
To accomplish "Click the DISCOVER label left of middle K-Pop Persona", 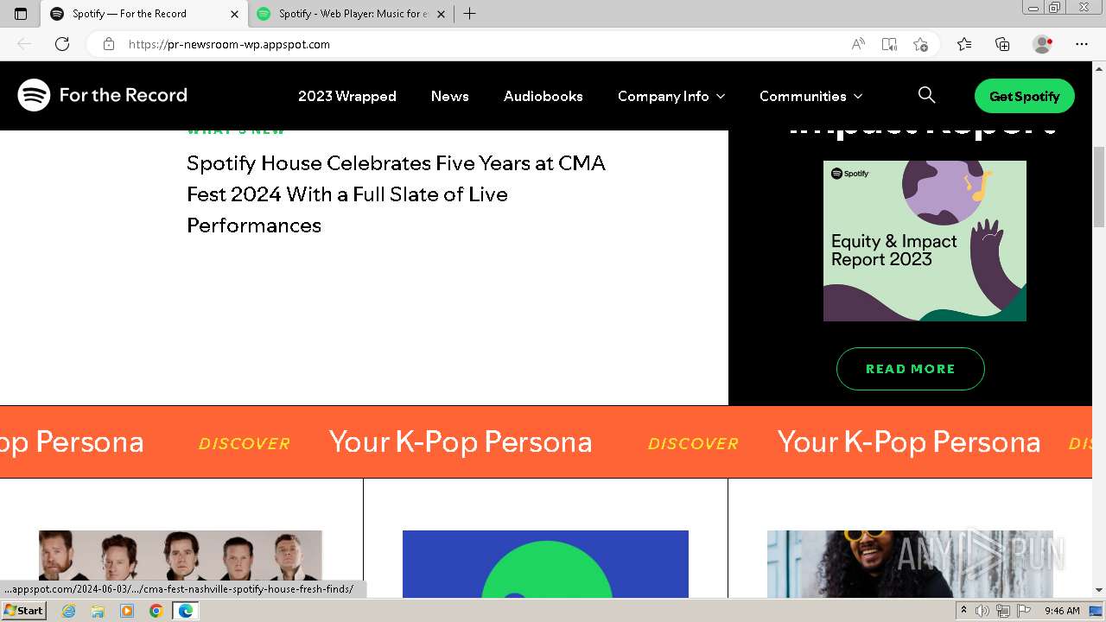I will [245, 443].
